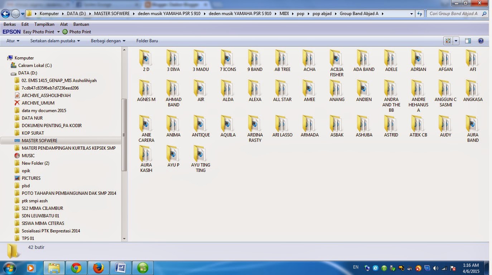
Task: Open the AHMAD BAND folder
Action: pyautogui.click(x=173, y=93)
